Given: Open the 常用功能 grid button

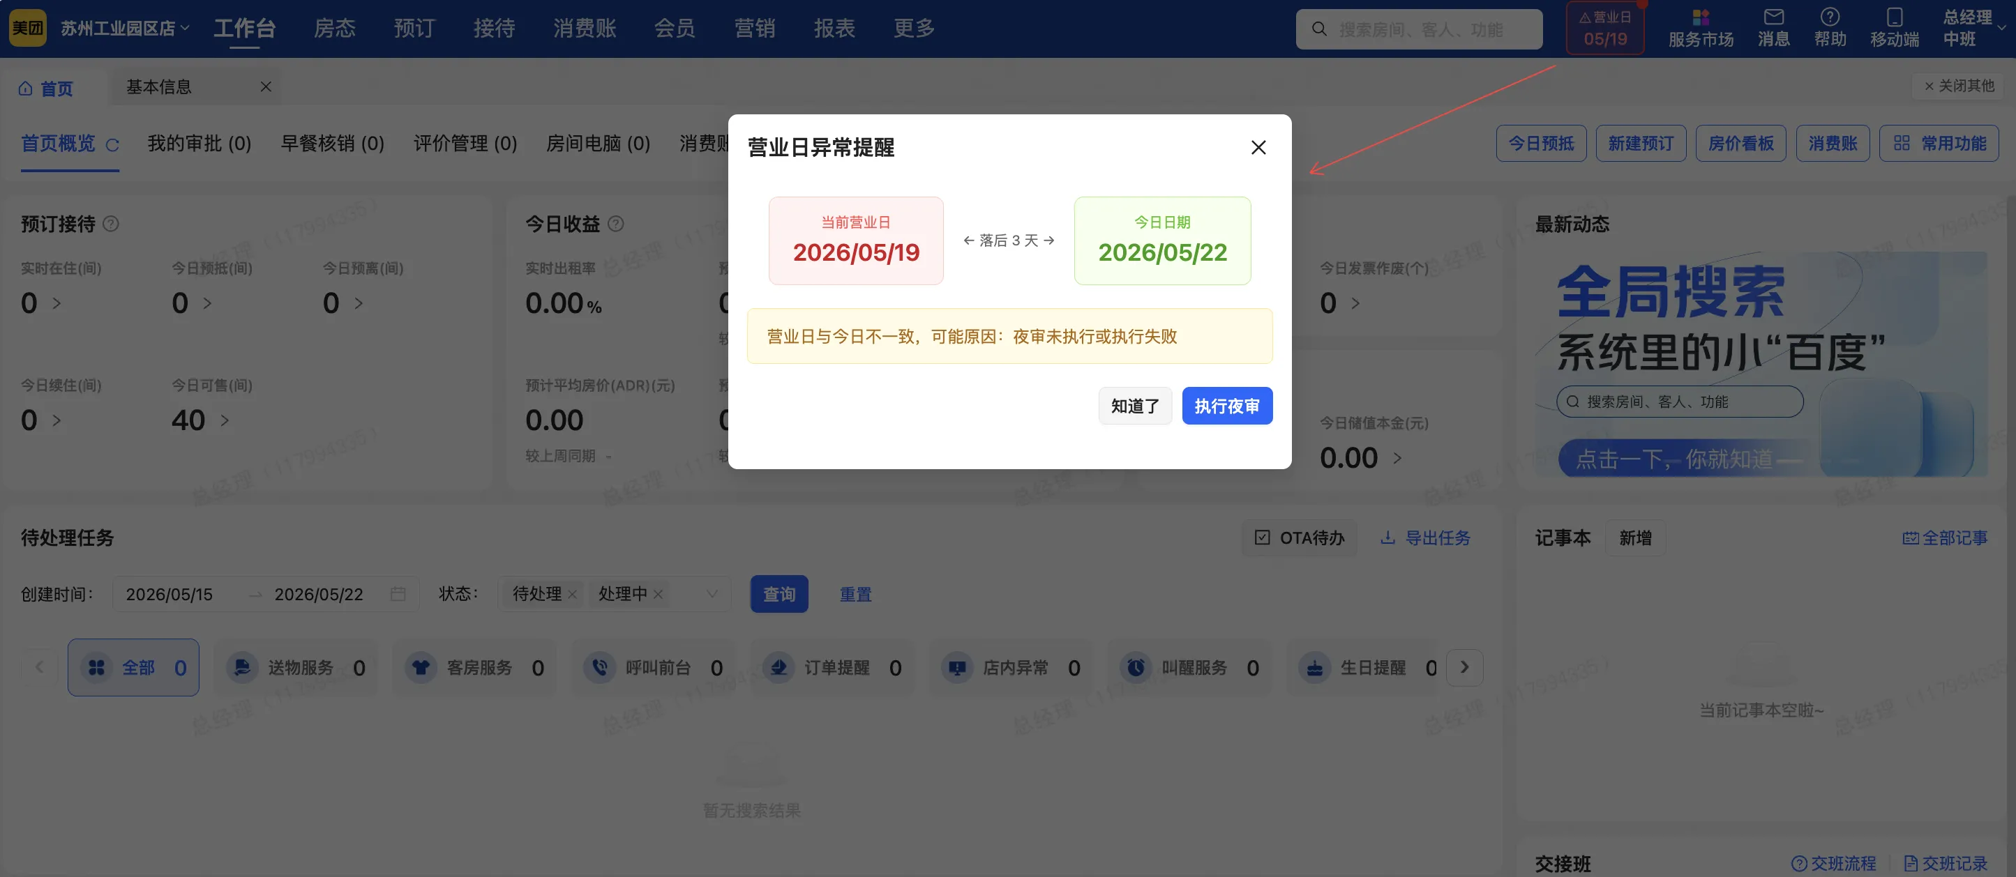Looking at the screenshot, I should [x=1939, y=144].
